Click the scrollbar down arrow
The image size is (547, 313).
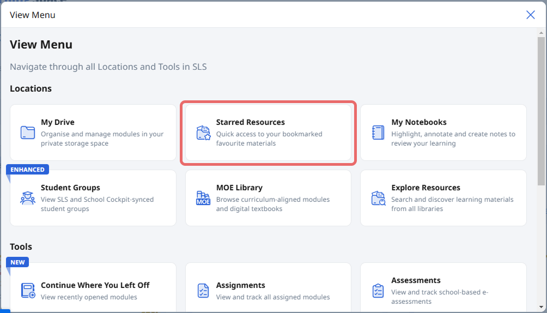[x=542, y=308]
